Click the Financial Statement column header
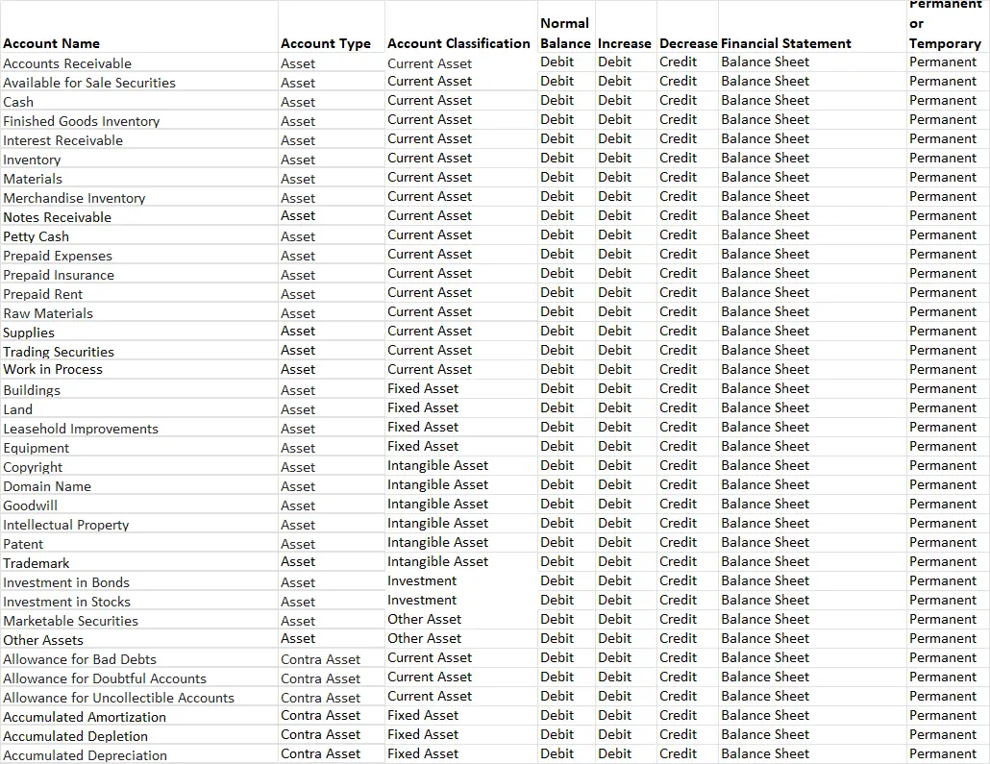990x764 pixels. point(785,43)
